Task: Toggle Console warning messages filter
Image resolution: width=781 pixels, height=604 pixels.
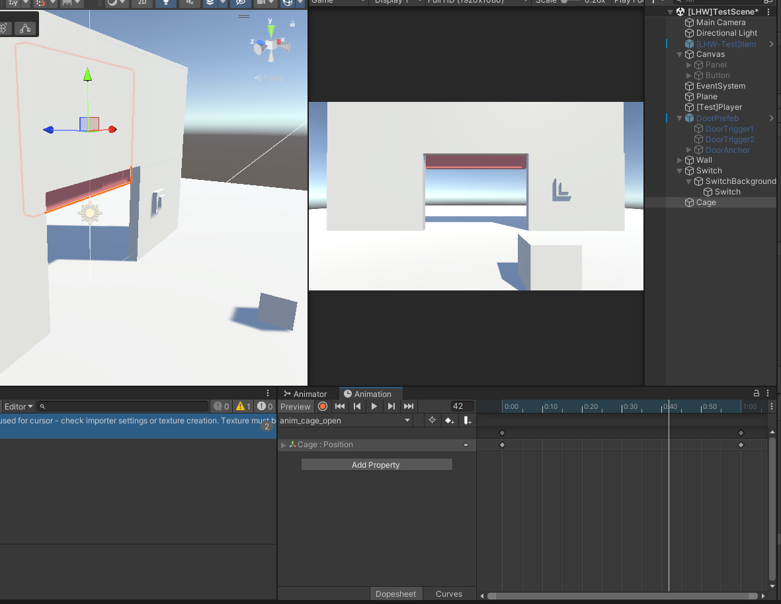Action: pos(243,406)
